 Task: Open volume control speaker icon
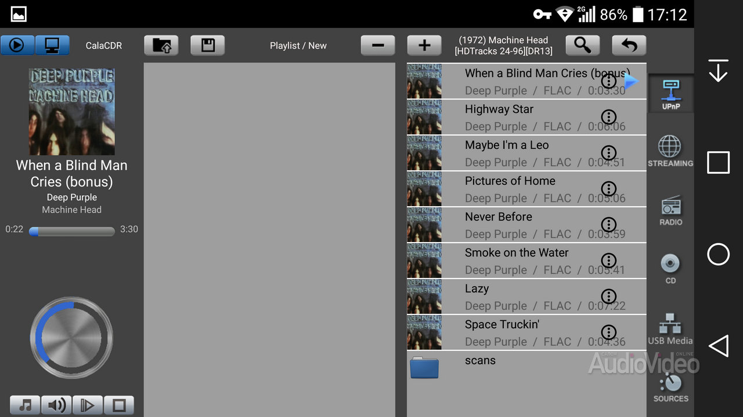point(56,405)
